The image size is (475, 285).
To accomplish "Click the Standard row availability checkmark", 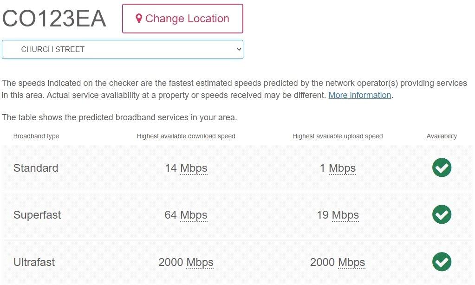I will point(442,168).
